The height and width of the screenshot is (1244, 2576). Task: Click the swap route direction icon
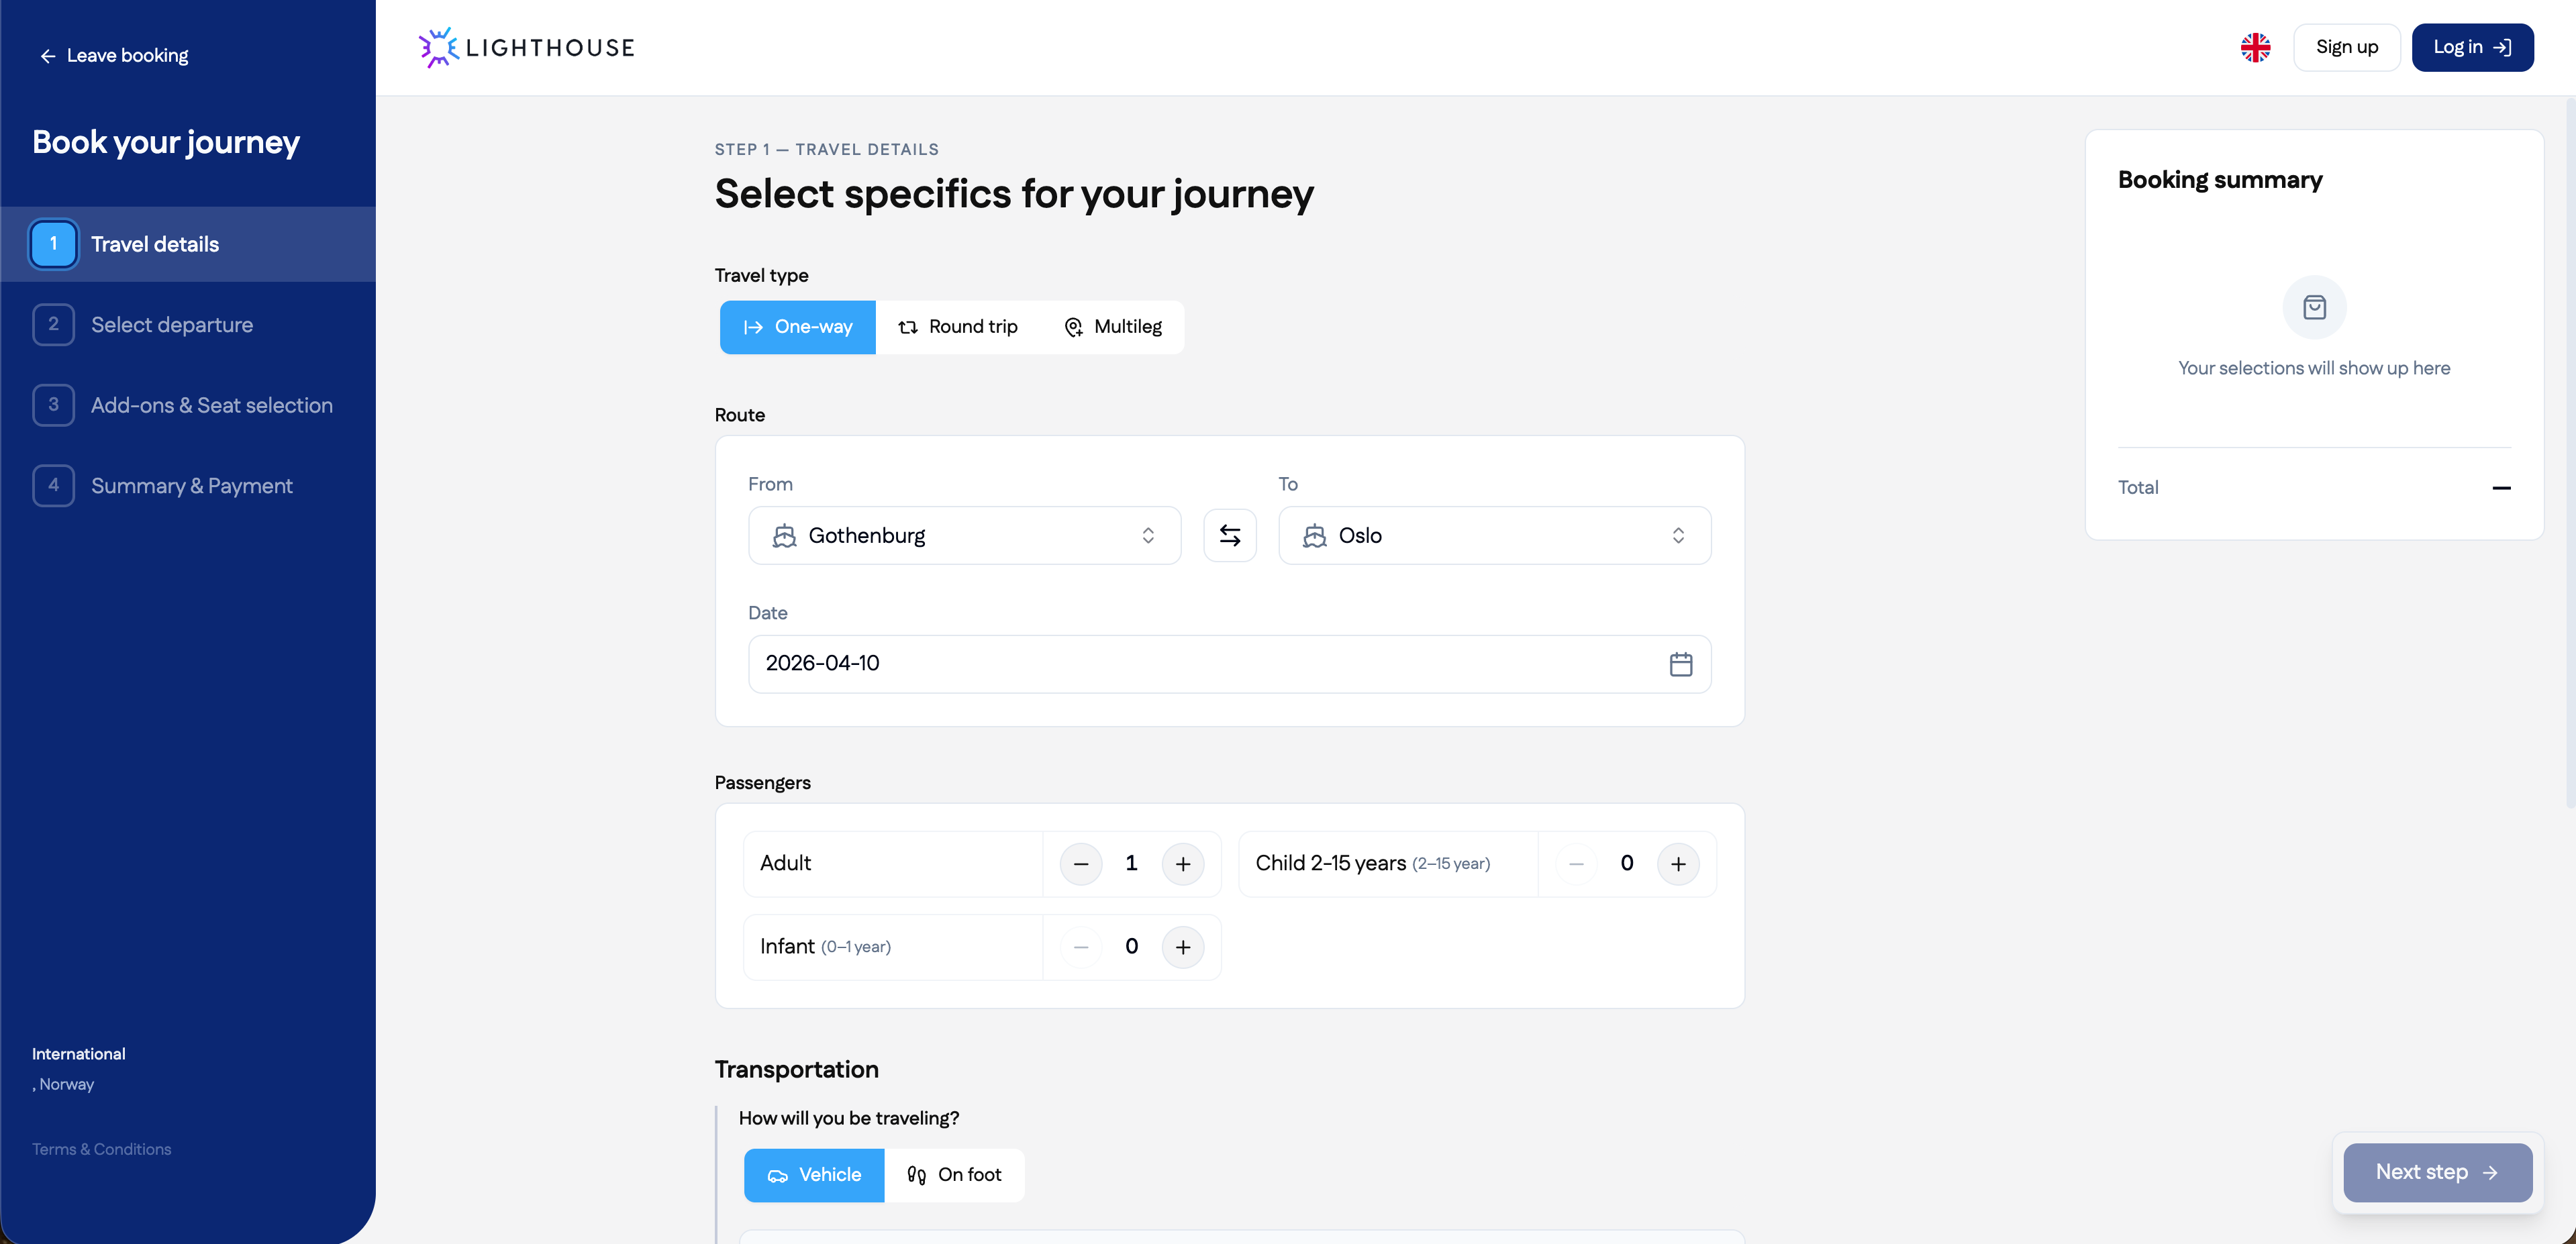click(1229, 536)
